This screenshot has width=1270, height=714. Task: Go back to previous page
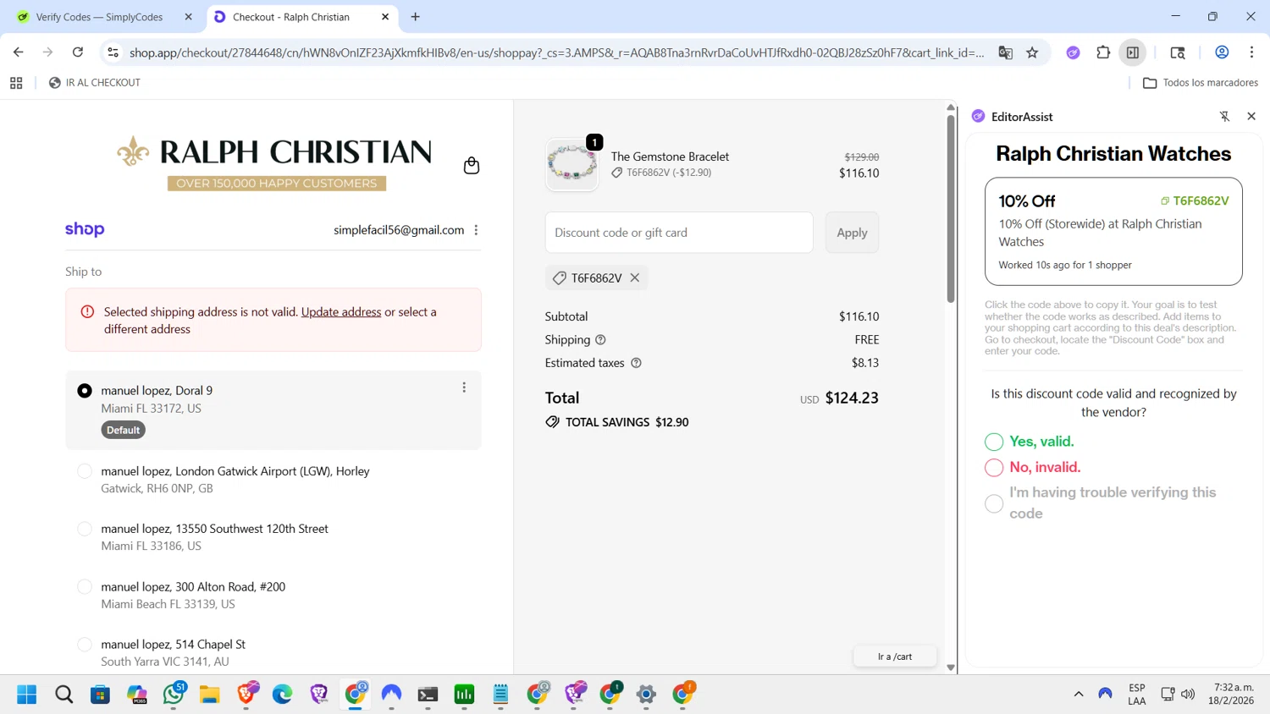(x=18, y=52)
